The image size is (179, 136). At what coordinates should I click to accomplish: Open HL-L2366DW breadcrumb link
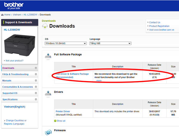30,15
